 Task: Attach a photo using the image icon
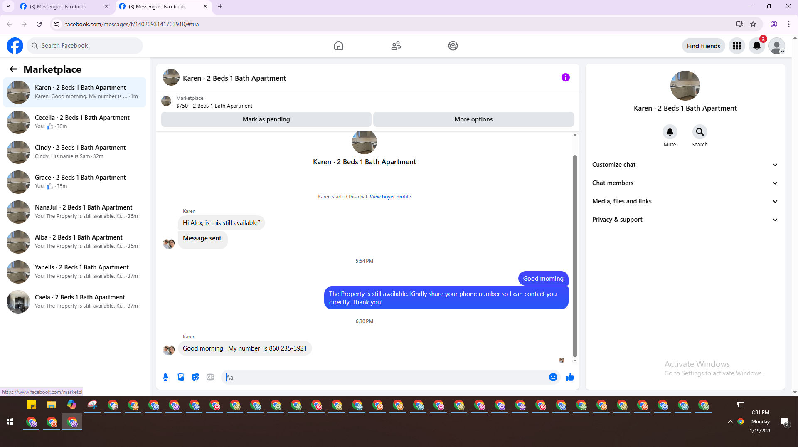[x=180, y=377]
